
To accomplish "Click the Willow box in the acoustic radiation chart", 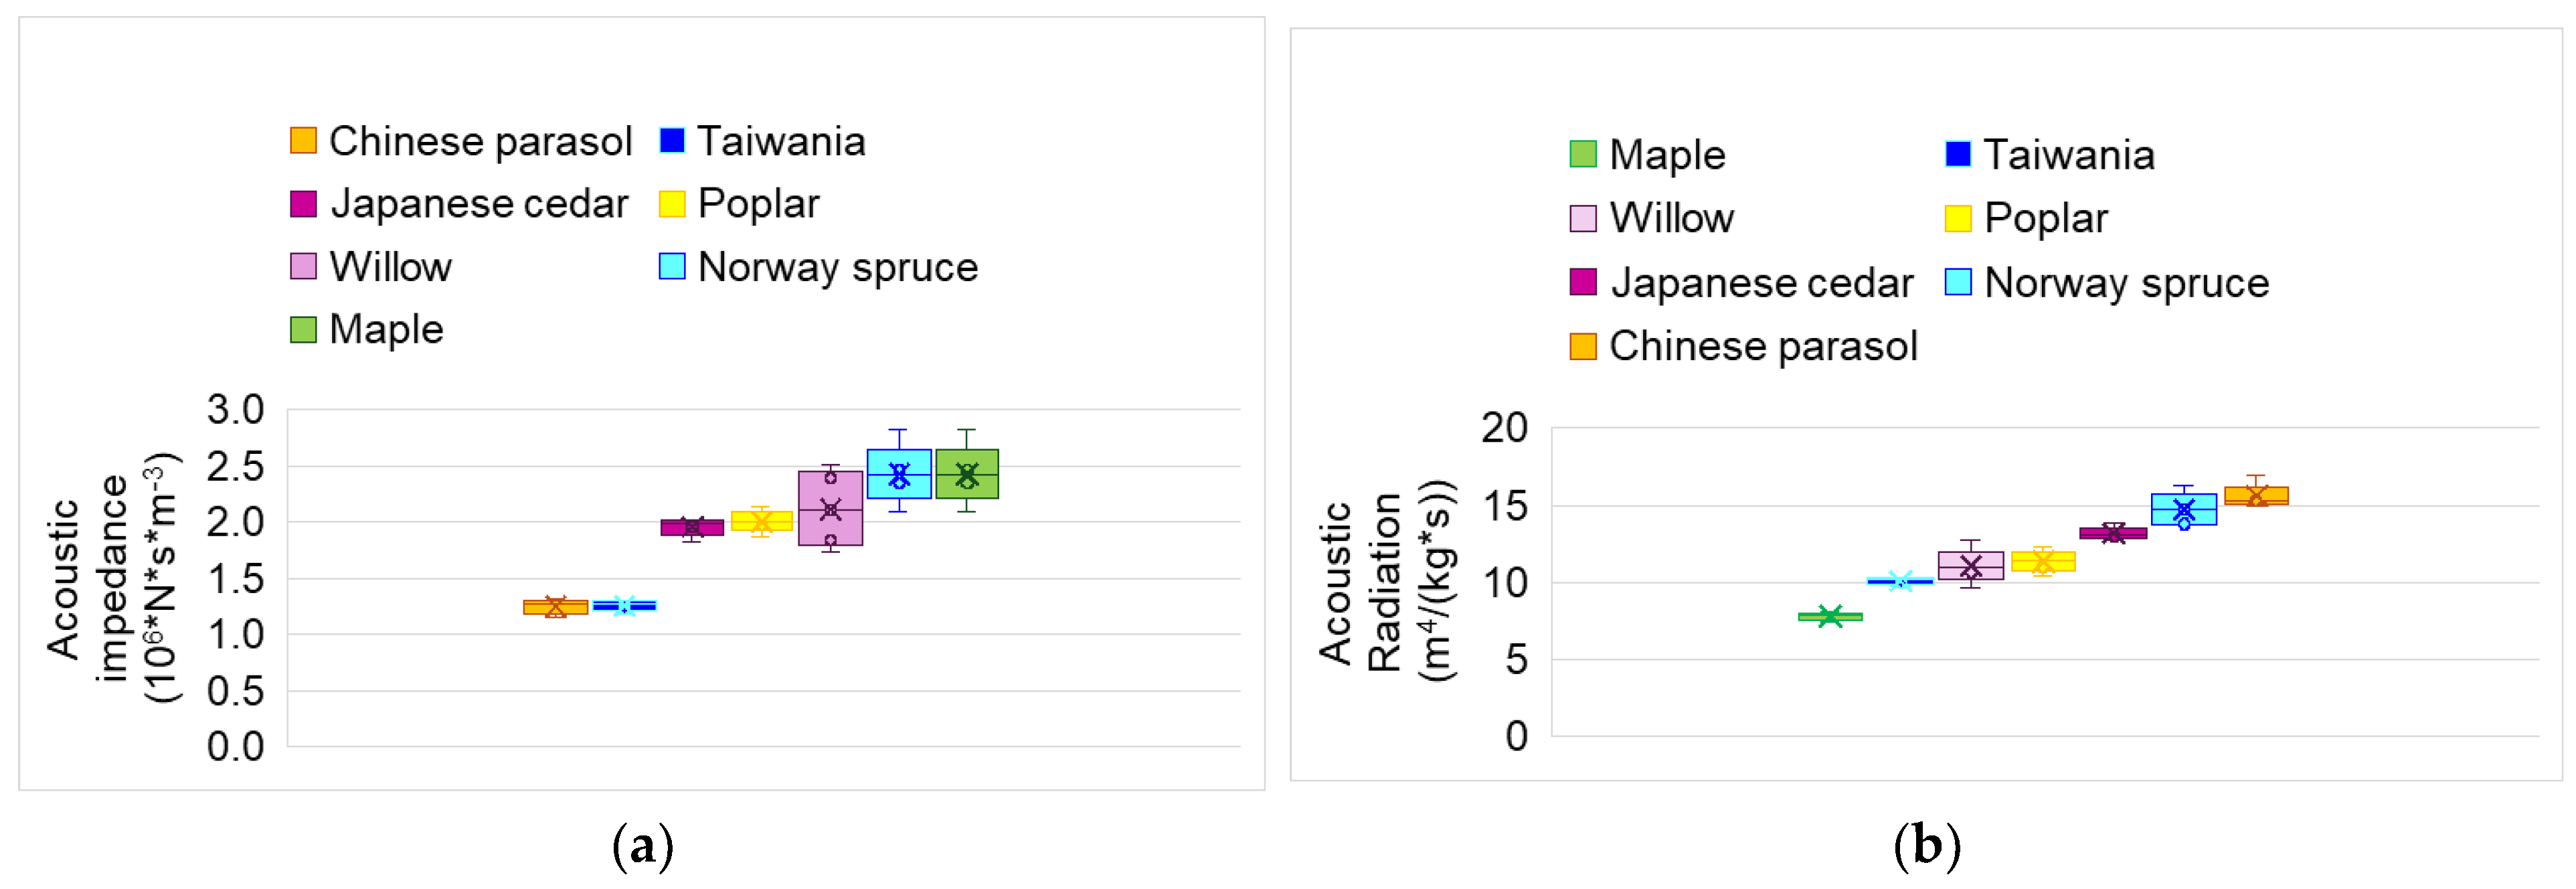I will coord(1970,566).
